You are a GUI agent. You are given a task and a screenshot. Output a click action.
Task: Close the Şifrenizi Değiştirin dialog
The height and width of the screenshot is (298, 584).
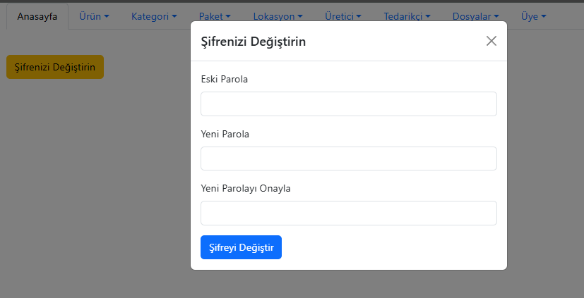pyautogui.click(x=491, y=41)
